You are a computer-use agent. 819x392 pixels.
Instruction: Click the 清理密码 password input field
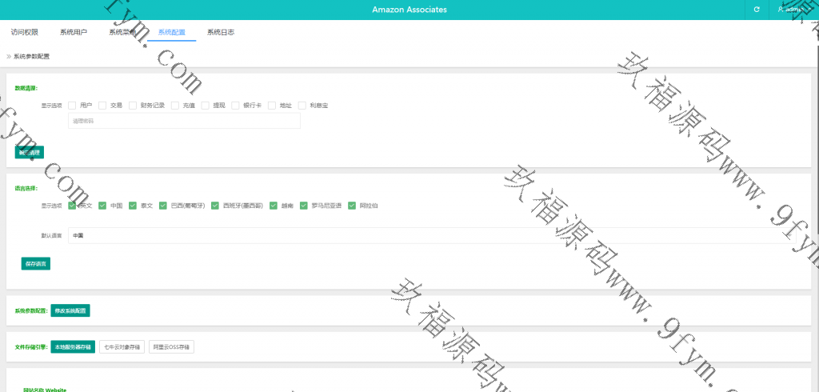pyautogui.click(x=184, y=121)
